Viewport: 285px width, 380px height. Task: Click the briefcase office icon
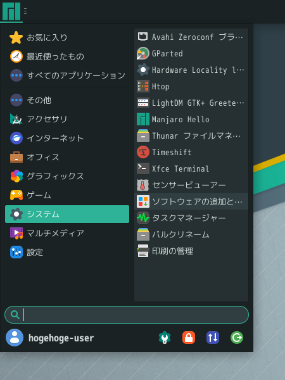pos(16,157)
